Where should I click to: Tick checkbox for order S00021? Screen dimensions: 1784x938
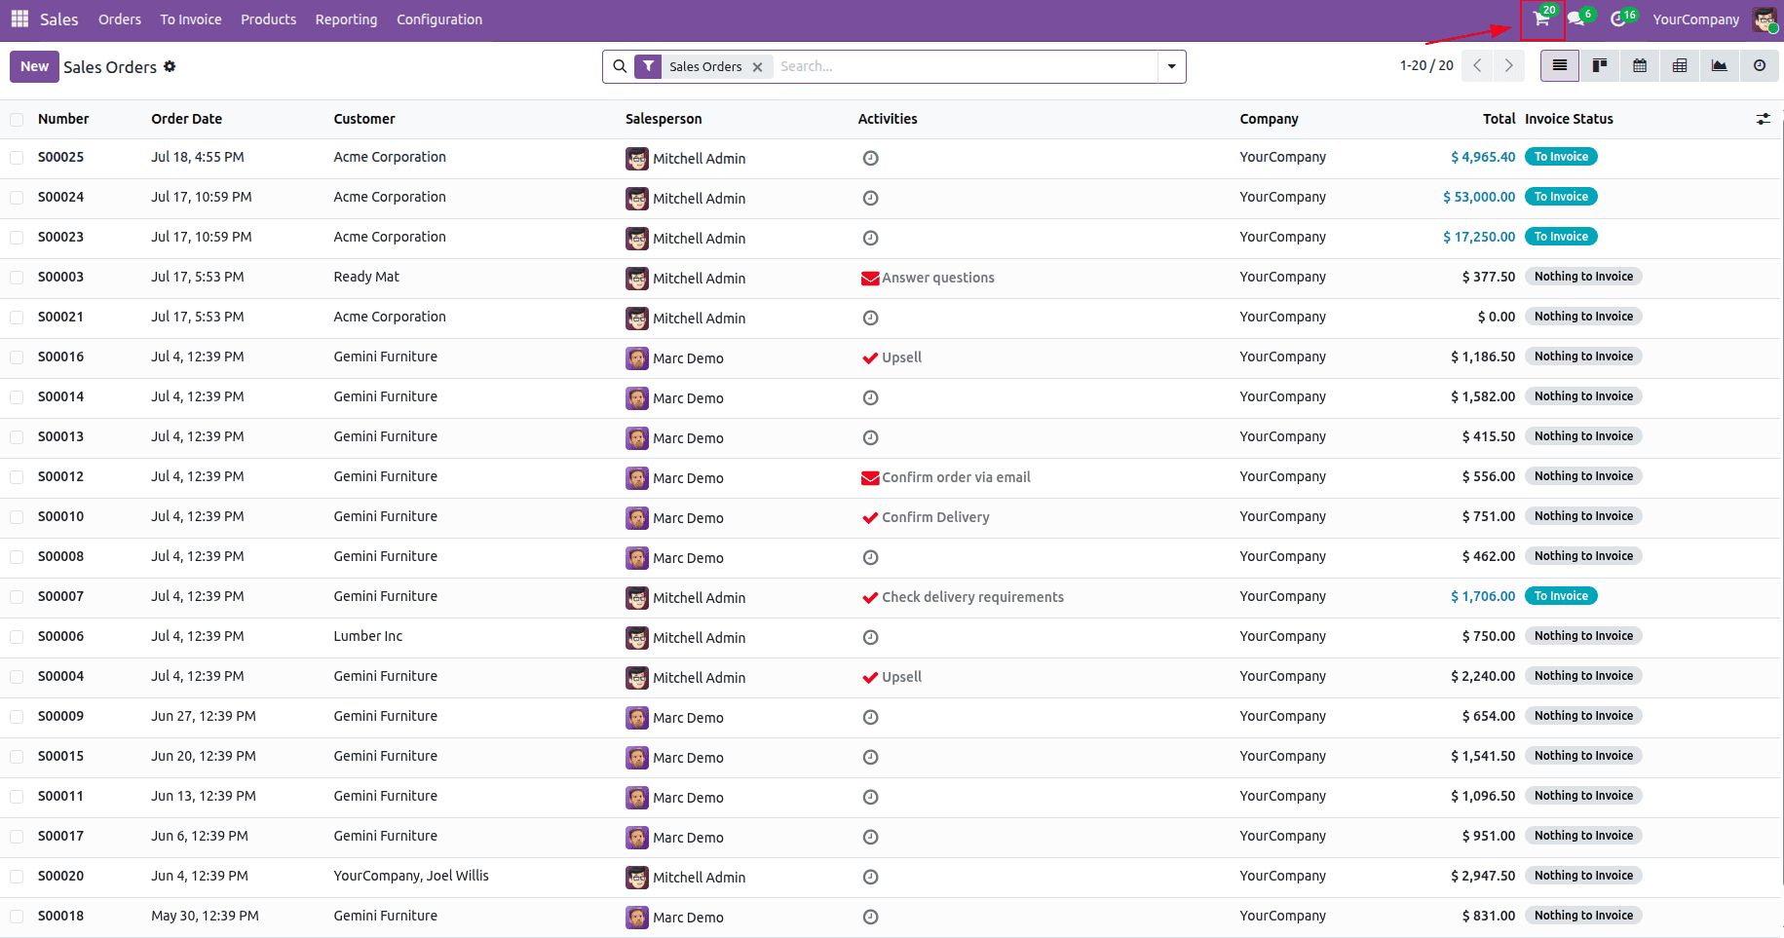point(17,318)
